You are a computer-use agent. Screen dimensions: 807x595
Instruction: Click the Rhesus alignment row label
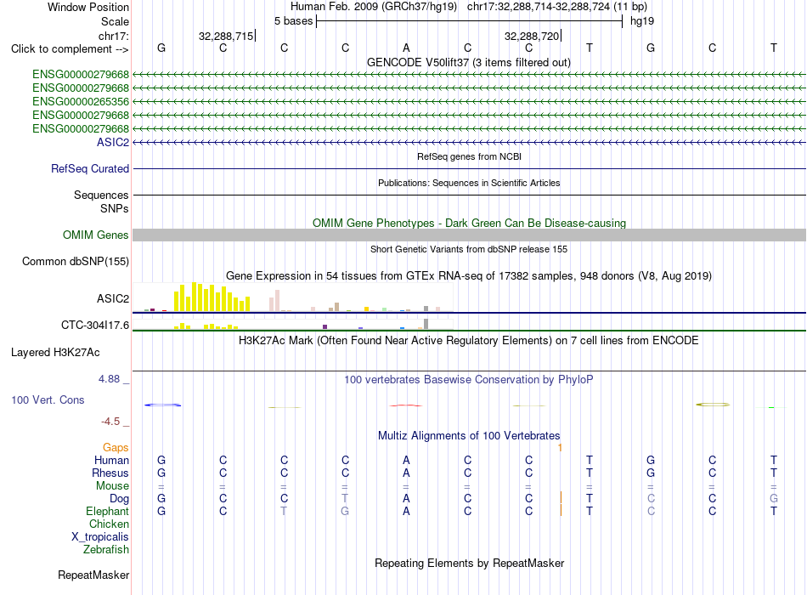(x=110, y=473)
